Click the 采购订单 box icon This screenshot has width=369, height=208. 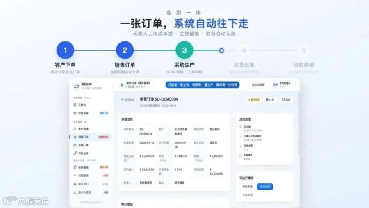pos(75,145)
